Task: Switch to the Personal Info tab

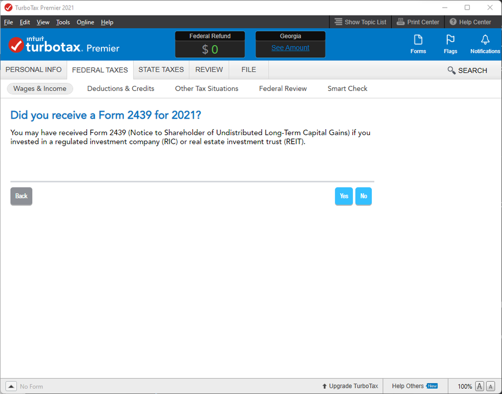Action: coord(34,70)
